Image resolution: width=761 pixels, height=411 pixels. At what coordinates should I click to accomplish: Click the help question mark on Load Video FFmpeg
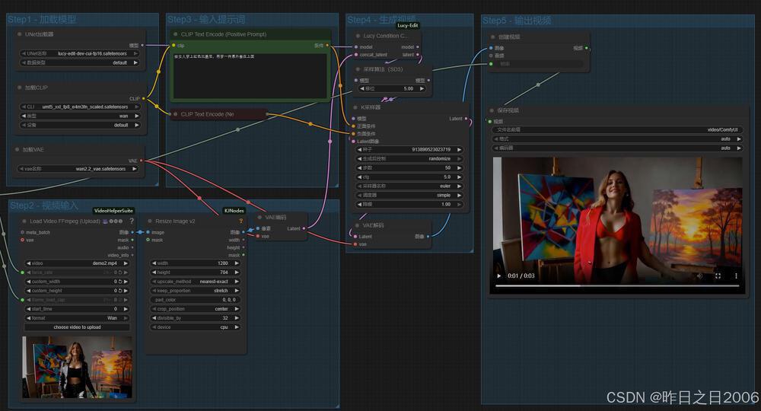pos(132,221)
